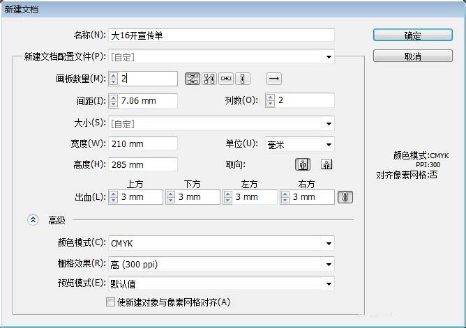Viewport: 466px width, 328px height.
Task: Click the 列数 columns stepper
Action: (x=270, y=100)
